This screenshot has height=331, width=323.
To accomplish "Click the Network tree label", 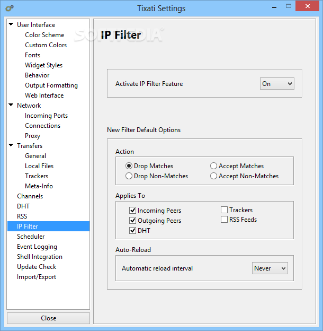I will 29,106.
